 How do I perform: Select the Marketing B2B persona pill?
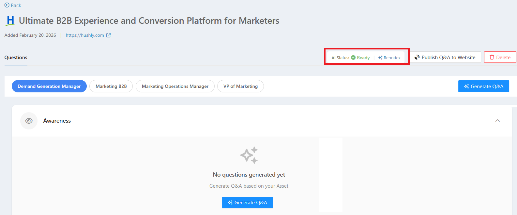[111, 86]
